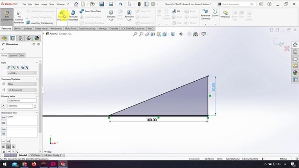Select the Extruded Cut tool
The image size is (299, 168).
pyautogui.click(x=111, y=15)
